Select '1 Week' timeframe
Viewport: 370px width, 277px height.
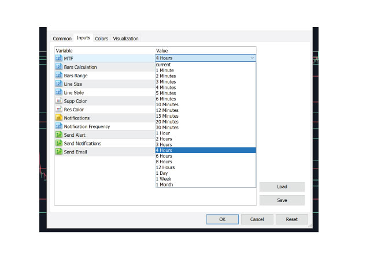point(206,179)
